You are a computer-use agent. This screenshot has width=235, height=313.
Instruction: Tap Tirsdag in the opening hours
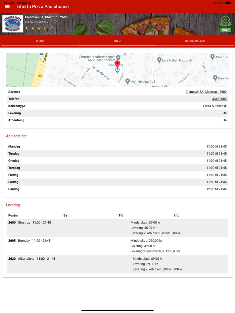click(x=14, y=154)
